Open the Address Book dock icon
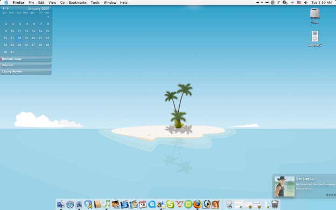This screenshot has width=336, height=210. tap(97, 204)
